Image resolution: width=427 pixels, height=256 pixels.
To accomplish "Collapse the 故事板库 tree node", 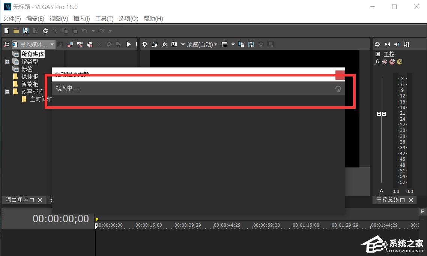I will pyautogui.click(x=7, y=91).
